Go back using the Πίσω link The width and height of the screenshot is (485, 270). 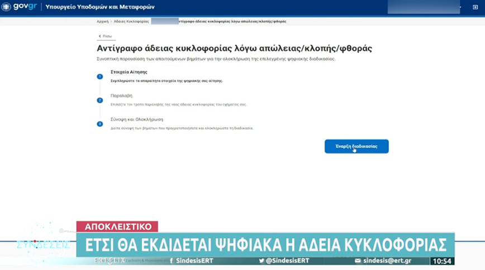[x=104, y=35]
